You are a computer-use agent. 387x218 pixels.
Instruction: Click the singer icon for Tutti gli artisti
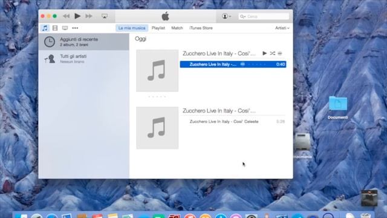(x=50, y=59)
